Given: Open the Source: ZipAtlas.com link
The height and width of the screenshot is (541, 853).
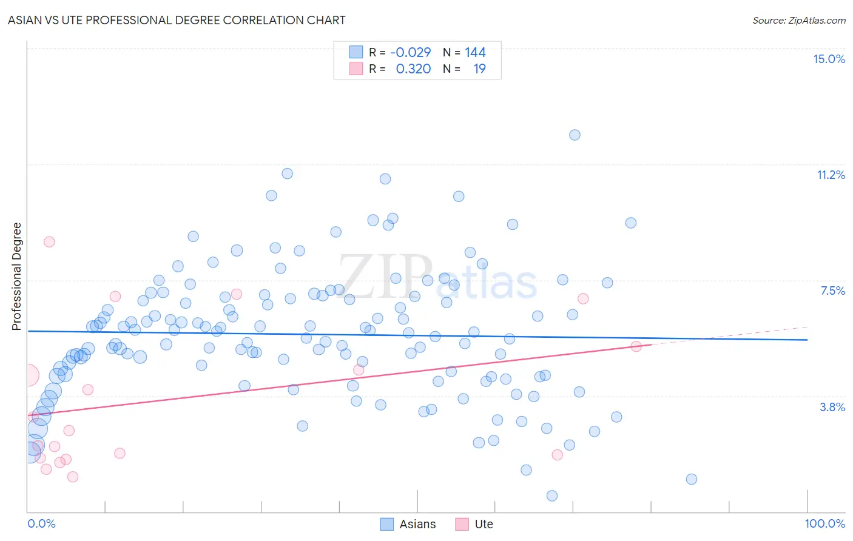Looking at the screenshot, I should point(799,21).
